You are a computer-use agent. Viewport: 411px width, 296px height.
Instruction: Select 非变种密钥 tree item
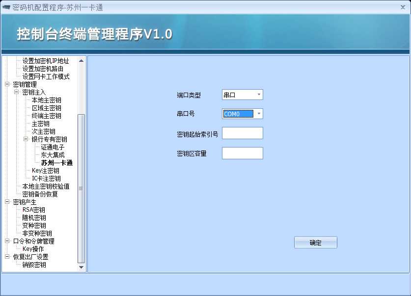tap(37, 233)
